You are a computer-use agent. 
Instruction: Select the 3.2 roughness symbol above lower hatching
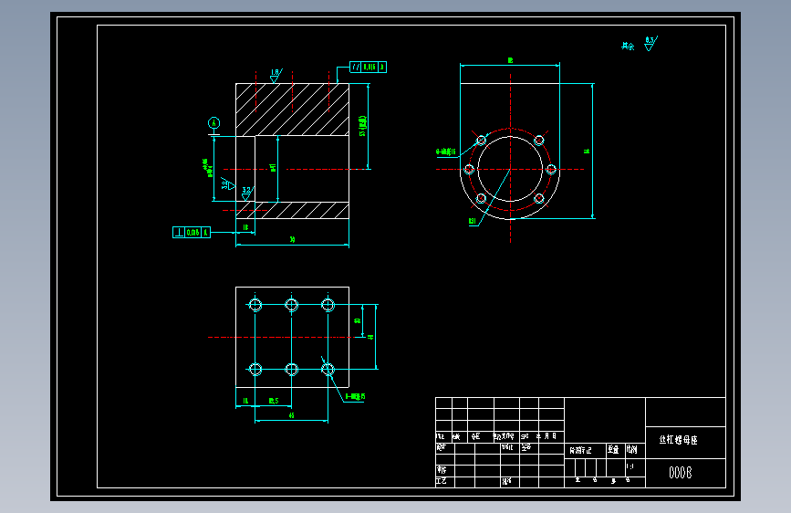(246, 194)
